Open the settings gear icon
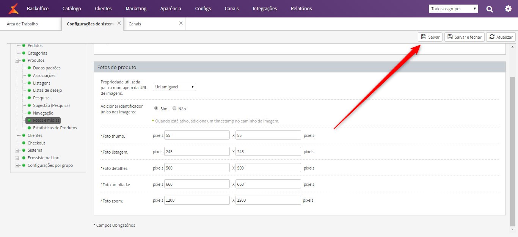 point(508,8)
